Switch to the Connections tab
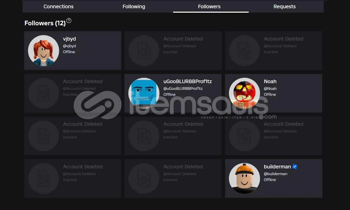The width and height of the screenshot is (350, 210). (x=59, y=6)
